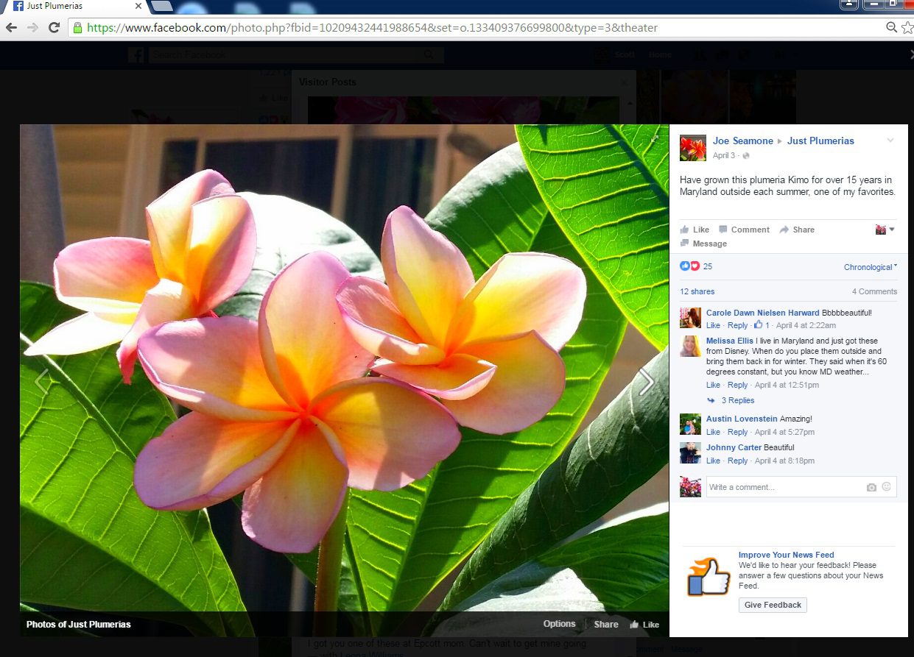Expand the 3 Replies thread

coord(737,400)
